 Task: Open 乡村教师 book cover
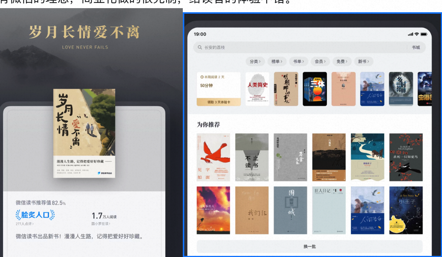pos(401,89)
